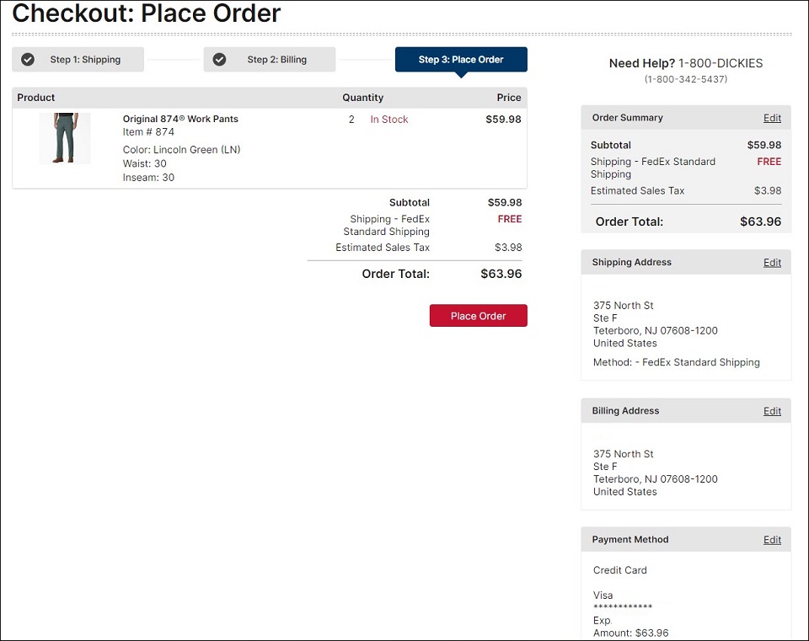Click the Order Total amount in Order Summary
Image resolution: width=809 pixels, height=641 pixels.
tap(760, 222)
